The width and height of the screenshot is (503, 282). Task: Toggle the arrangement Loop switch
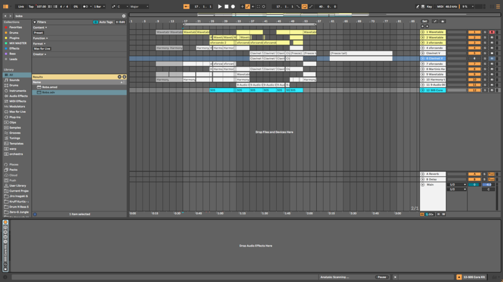click(304, 6)
